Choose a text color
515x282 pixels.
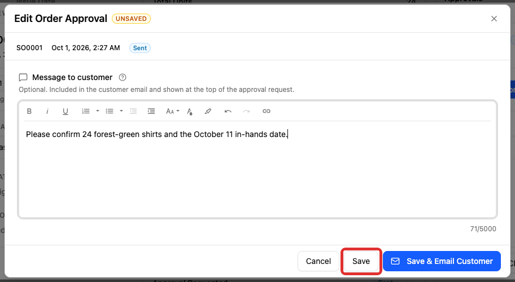click(190, 112)
